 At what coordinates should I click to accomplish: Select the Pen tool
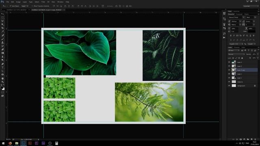[x=2, y=64]
